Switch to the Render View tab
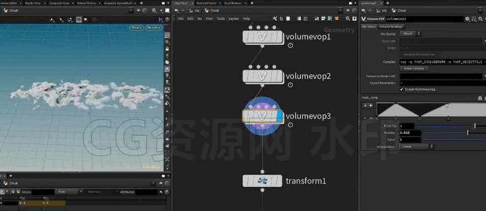This screenshot has height=211, width=486. 32,3
